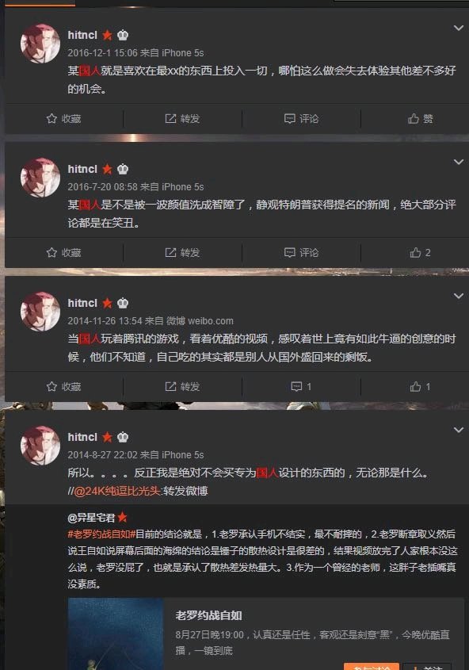Screen dimensions: 469x670
Task: Favorite the 2014-11-26 post
Action: pos(63,387)
